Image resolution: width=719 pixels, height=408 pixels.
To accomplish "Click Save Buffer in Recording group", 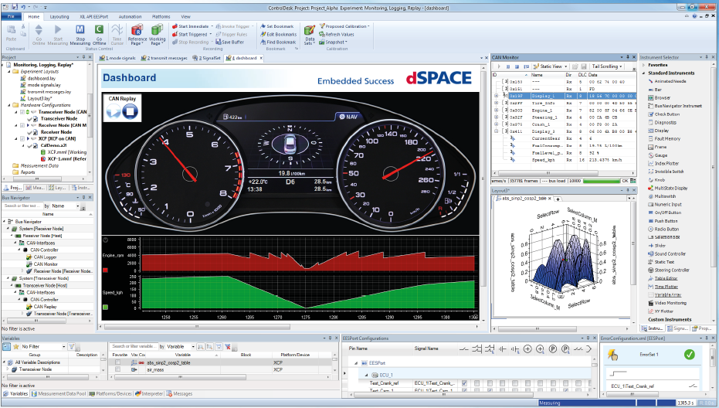I will [229, 42].
